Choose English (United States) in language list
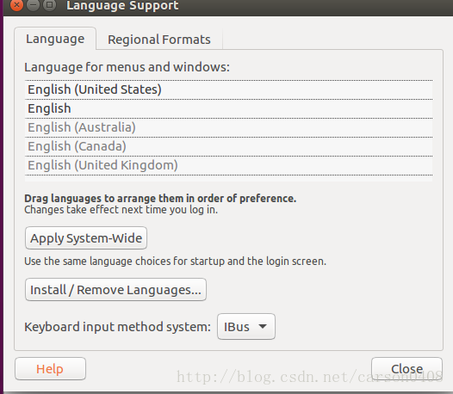Viewport: 453px width, 394px height. pos(228,89)
